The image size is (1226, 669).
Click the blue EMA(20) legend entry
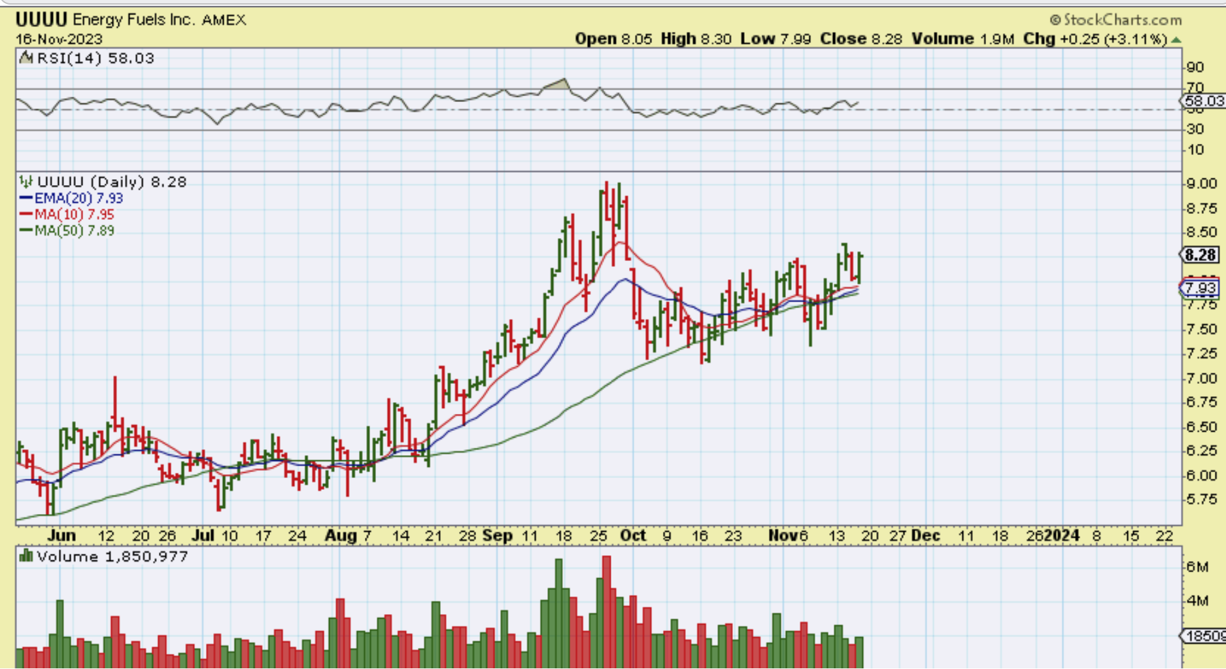coord(72,198)
